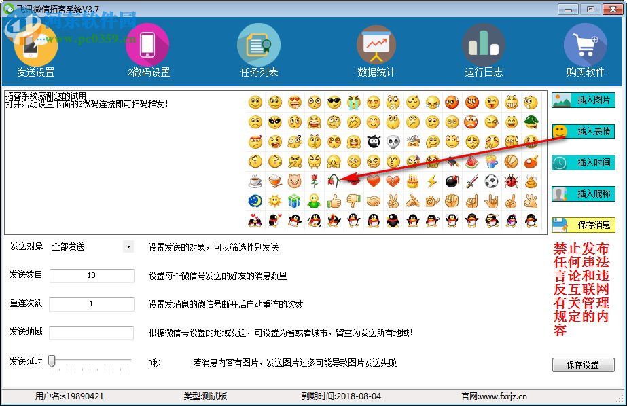Image resolution: width=627 pixels, height=406 pixels.
Task: Save the message with 保存消息
Action: pos(583,225)
